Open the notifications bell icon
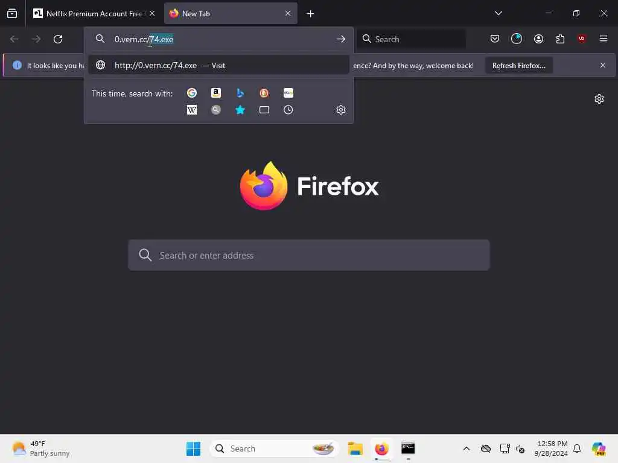Image resolution: width=618 pixels, height=463 pixels. pos(577,449)
